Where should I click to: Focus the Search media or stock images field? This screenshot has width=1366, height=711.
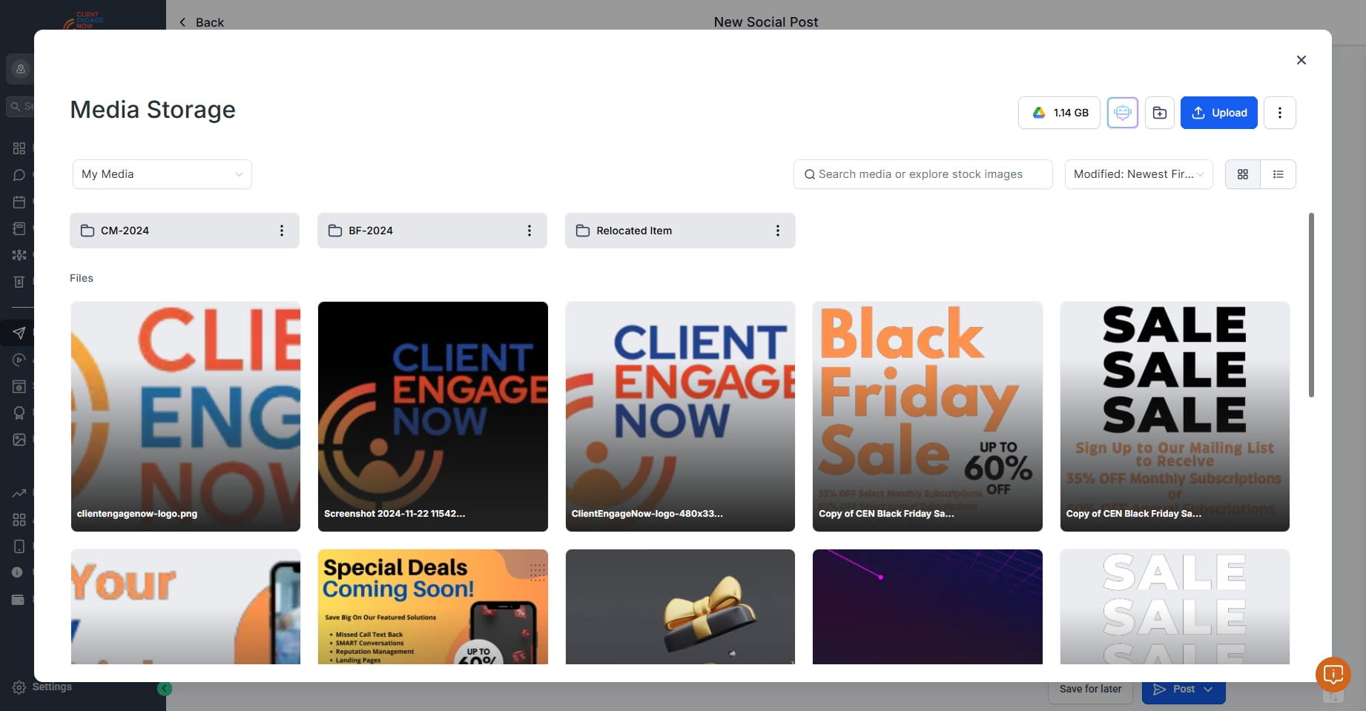923,174
